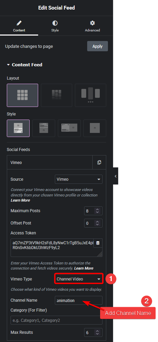Image resolution: width=158 pixels, height=342 pixels.
Task: Choose the first card style thumbnail
Action: click(x=18, y=128)
